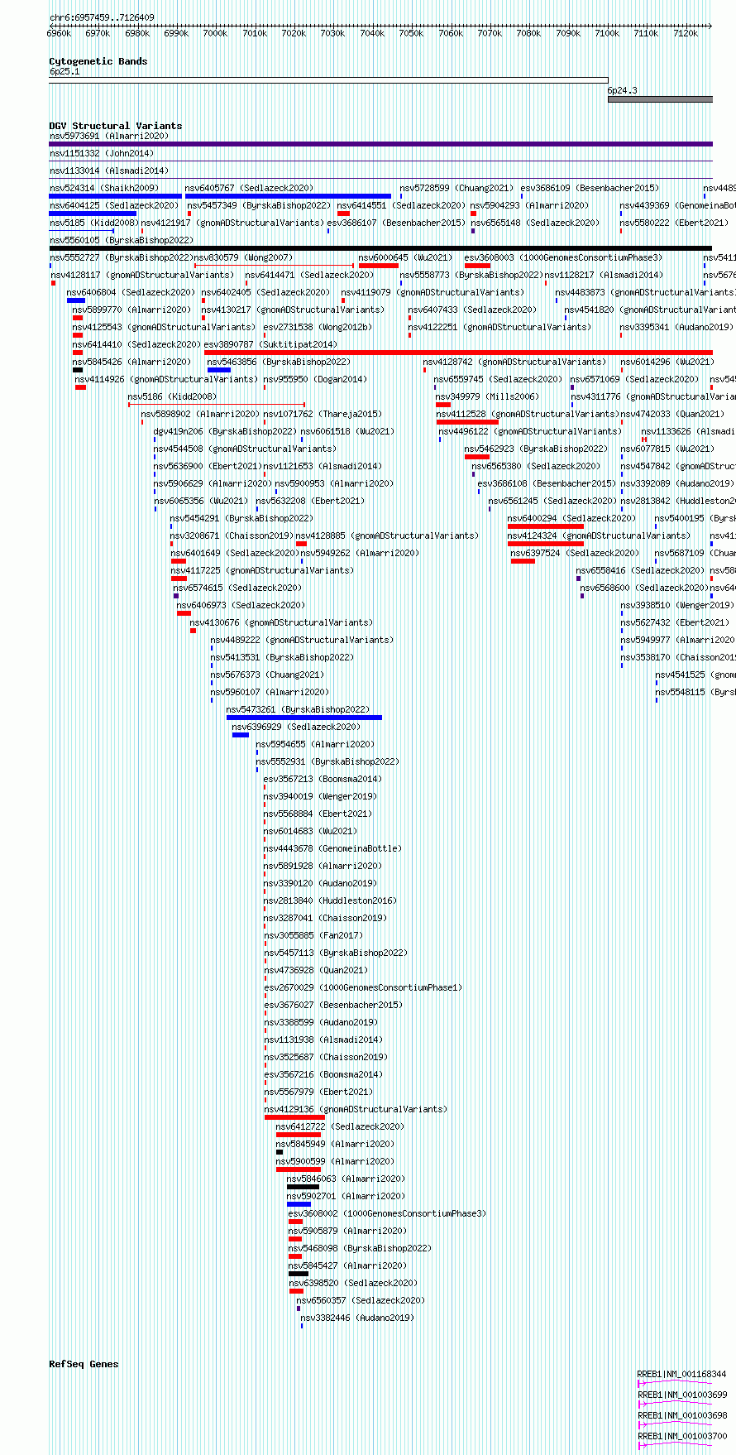Open variant nsv1151332 (John2014)
This screenshot has height=1455, width=736.
pyautogui.click(x=101, y=153)
